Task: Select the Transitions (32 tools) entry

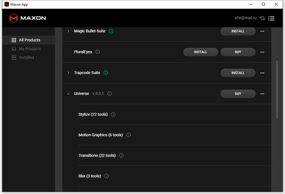Action: coord(97,155)
